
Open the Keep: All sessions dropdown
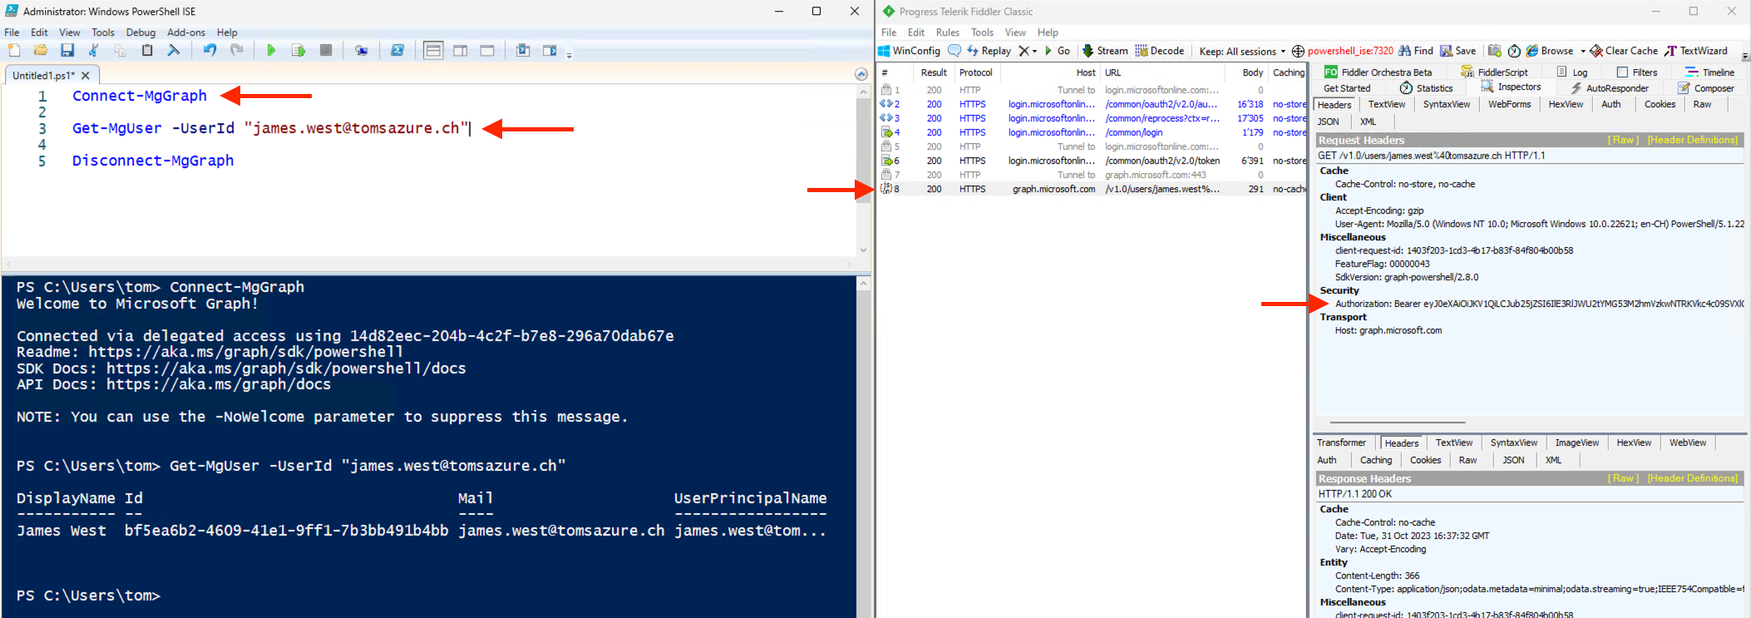(x=1242, y=52)
